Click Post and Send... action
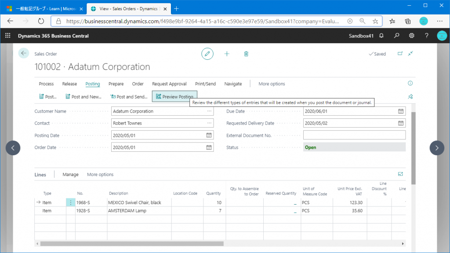450x253 pixels. click(x=129, y=97)
